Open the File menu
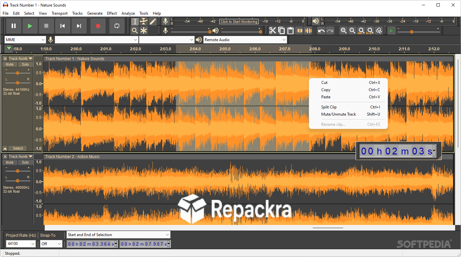Image resolution: width=461 pixels, height=257 pixels. coord(6,13)
